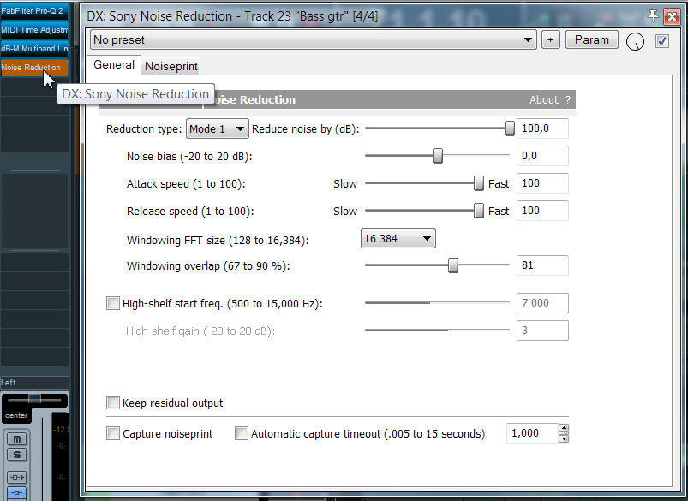Switch to the Noiseprint tab
688x501 pixels.
tap(171, 66)
